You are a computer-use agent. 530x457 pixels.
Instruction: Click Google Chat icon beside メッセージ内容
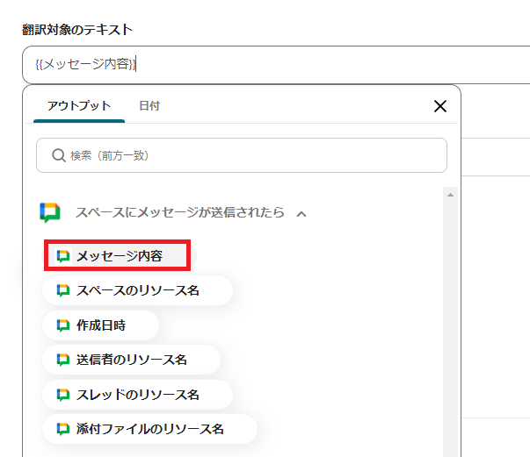[63, 256]
